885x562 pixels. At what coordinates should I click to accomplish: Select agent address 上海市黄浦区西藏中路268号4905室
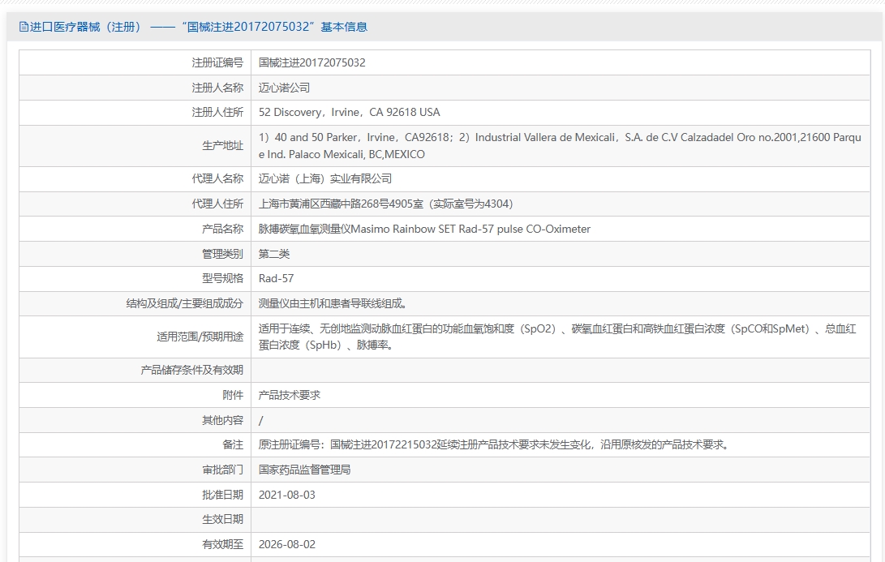pyautogui.click(x=386, y=204)
